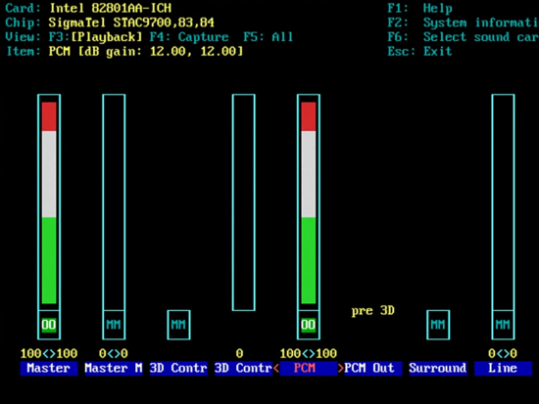Unmute the Surround channel MM box
Image resolution: width=539 pixels, height=404 pixels.
click(438, 325)
